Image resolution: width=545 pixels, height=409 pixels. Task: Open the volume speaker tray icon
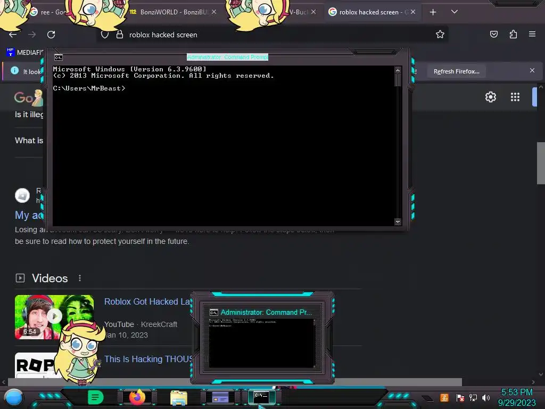click(x=486, y=397)
